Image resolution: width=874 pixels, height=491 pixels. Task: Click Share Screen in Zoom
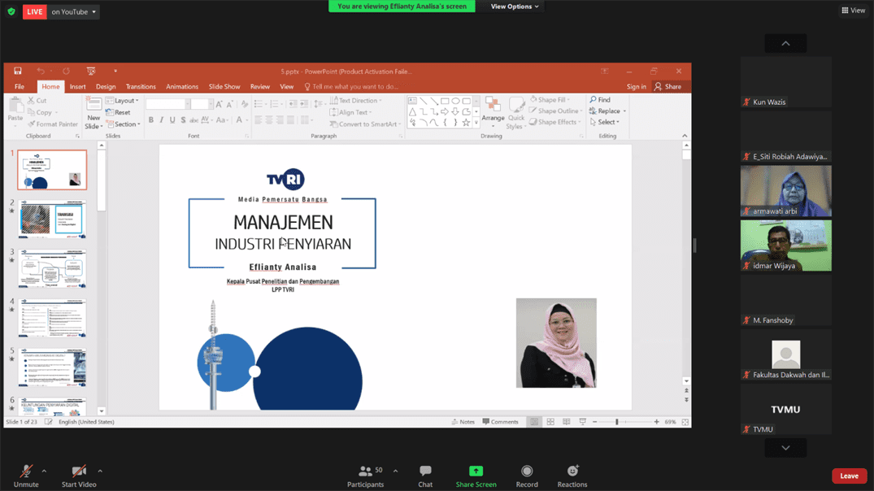[x=476, y=476]
